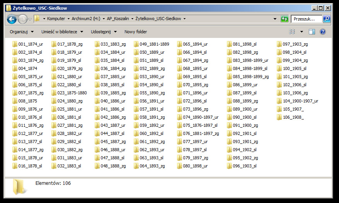Image resolution: width=339 pixels, height=203 pixels.
Task: Click the change view icon
Action: (292, 32)
